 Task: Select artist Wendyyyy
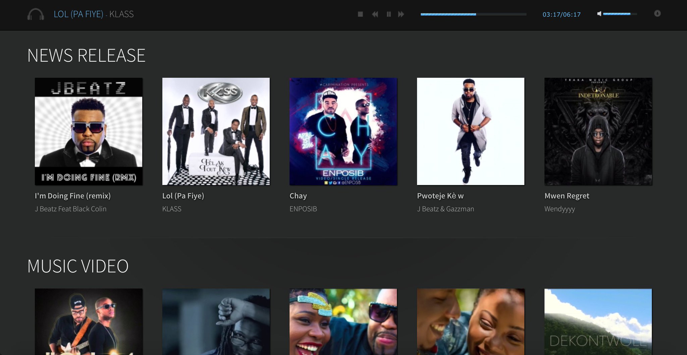tap(560, 209)
